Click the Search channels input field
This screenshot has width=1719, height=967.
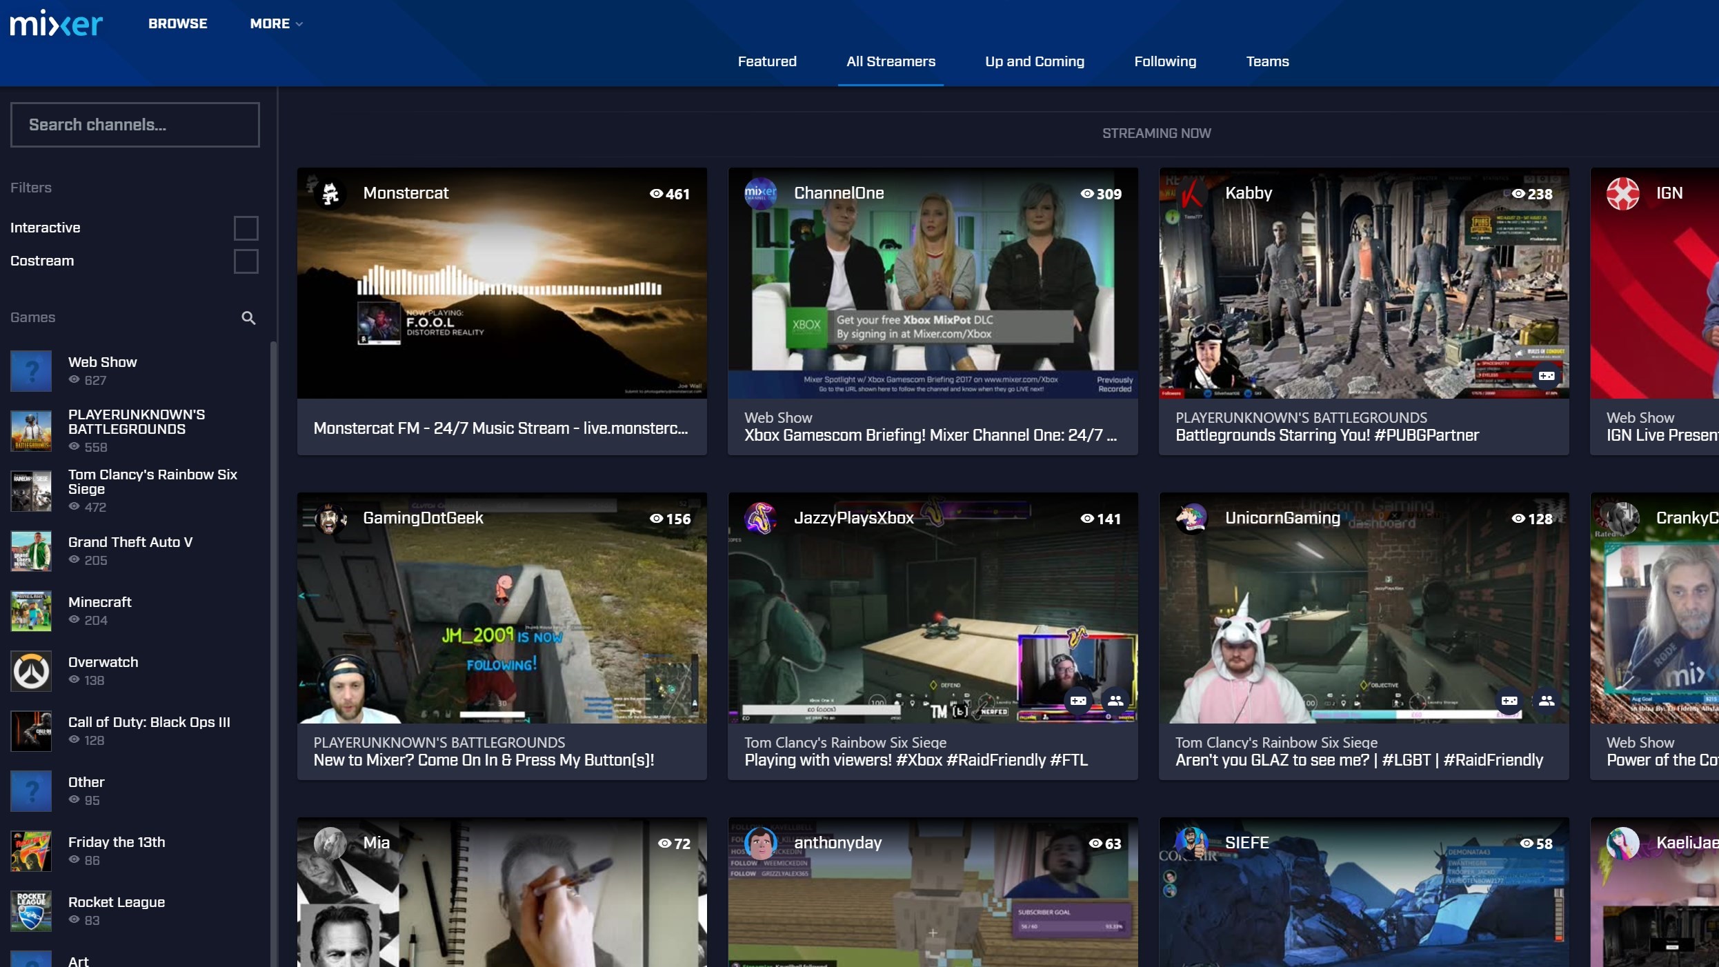[x=135, y=125]
